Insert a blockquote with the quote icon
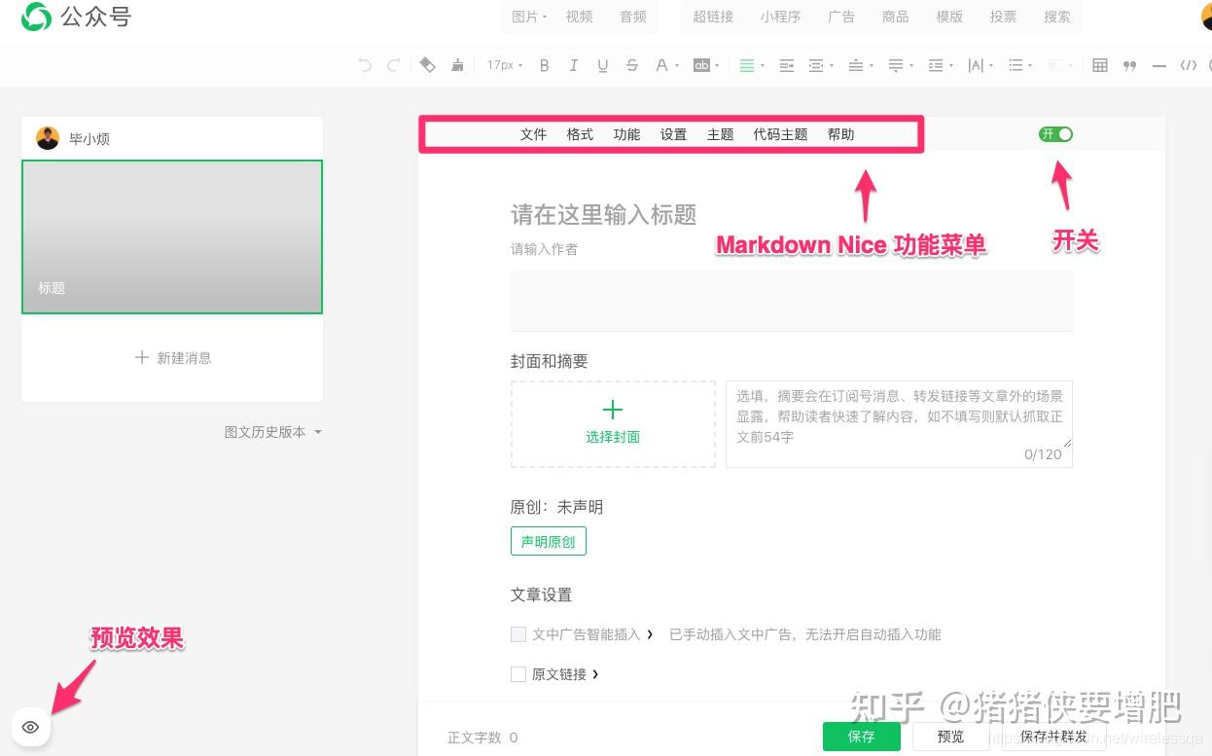The image size is (1212, 756). (x=1129, y=65)
